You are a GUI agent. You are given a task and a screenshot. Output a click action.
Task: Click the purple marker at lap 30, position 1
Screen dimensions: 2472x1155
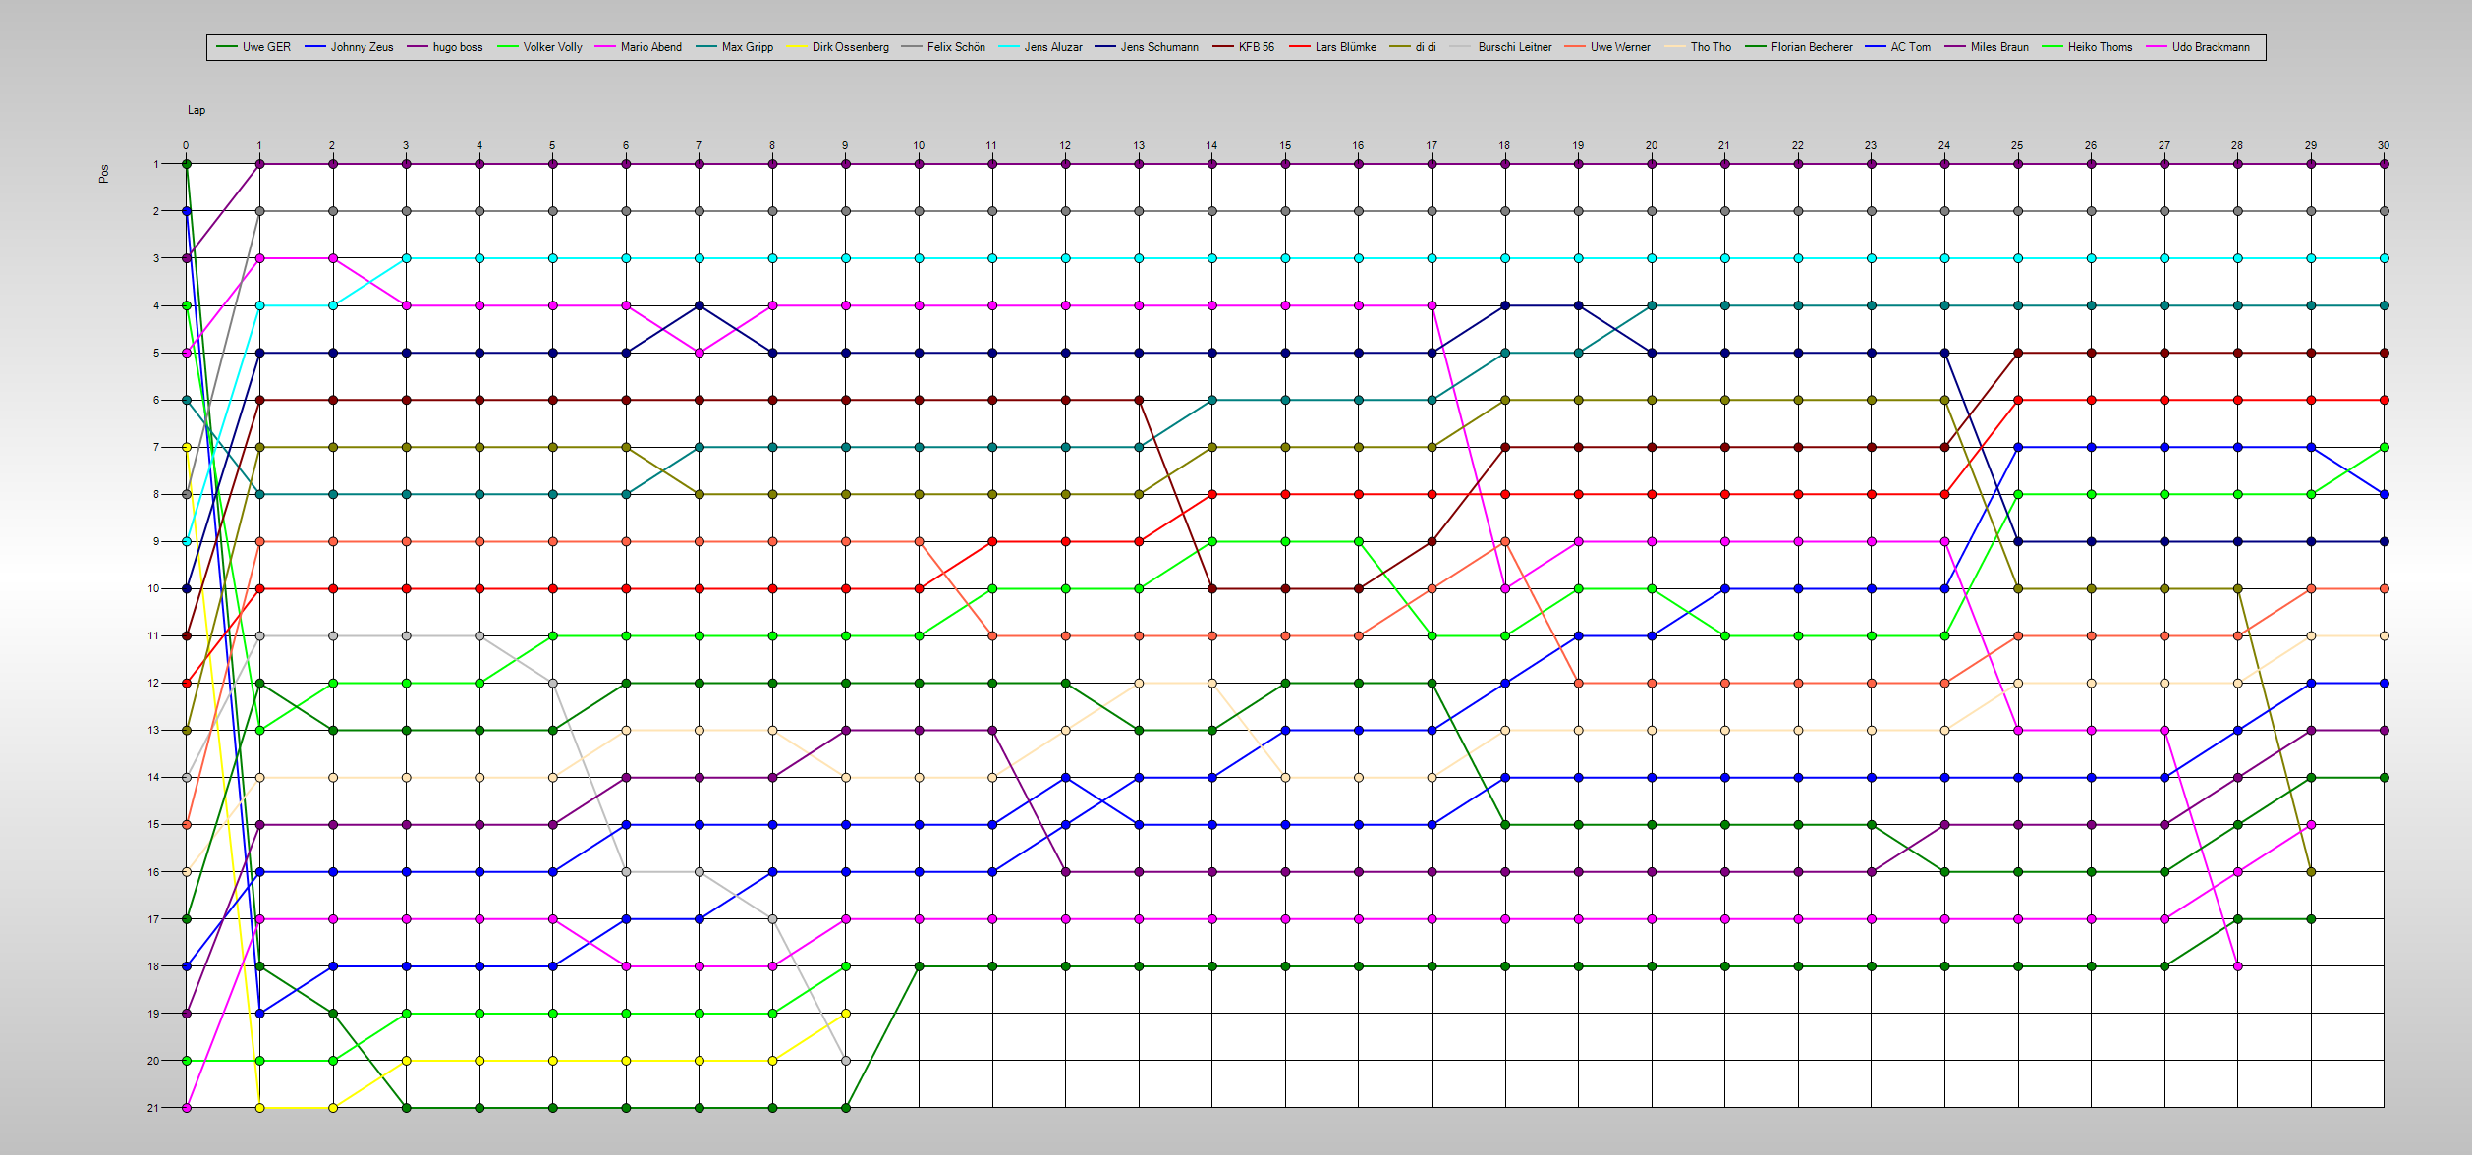(2384, 164)
